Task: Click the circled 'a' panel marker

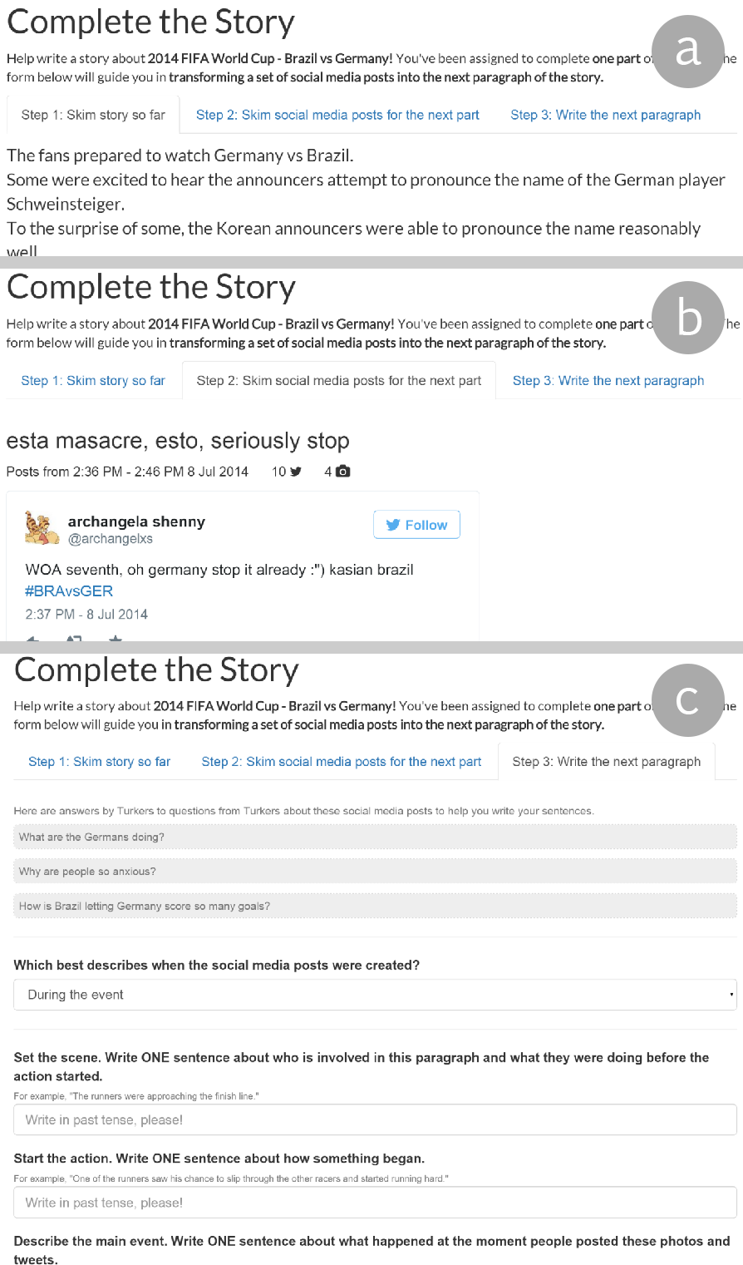Action: pos(688,51)
